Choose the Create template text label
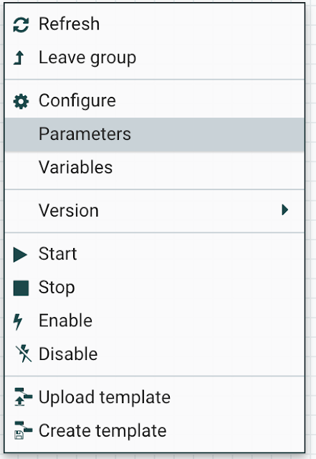Image resolution: width=316 pixels, height=459 pixels. (x=102, y=431)
